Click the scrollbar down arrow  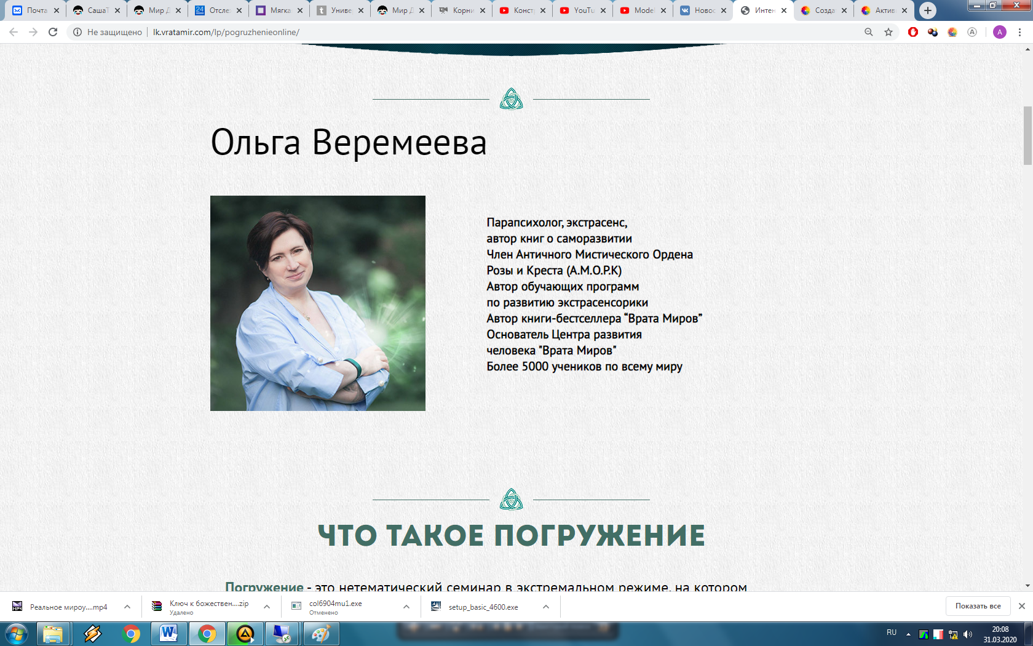point(1027,586)
